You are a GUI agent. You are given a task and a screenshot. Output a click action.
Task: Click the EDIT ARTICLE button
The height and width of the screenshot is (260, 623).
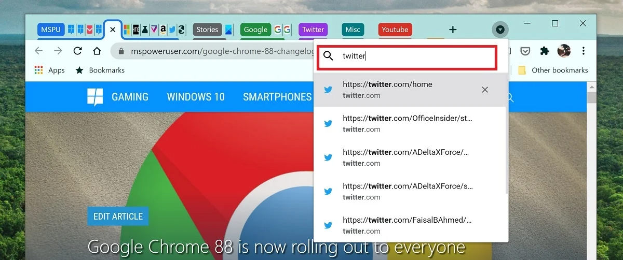(x=118, y=216)
